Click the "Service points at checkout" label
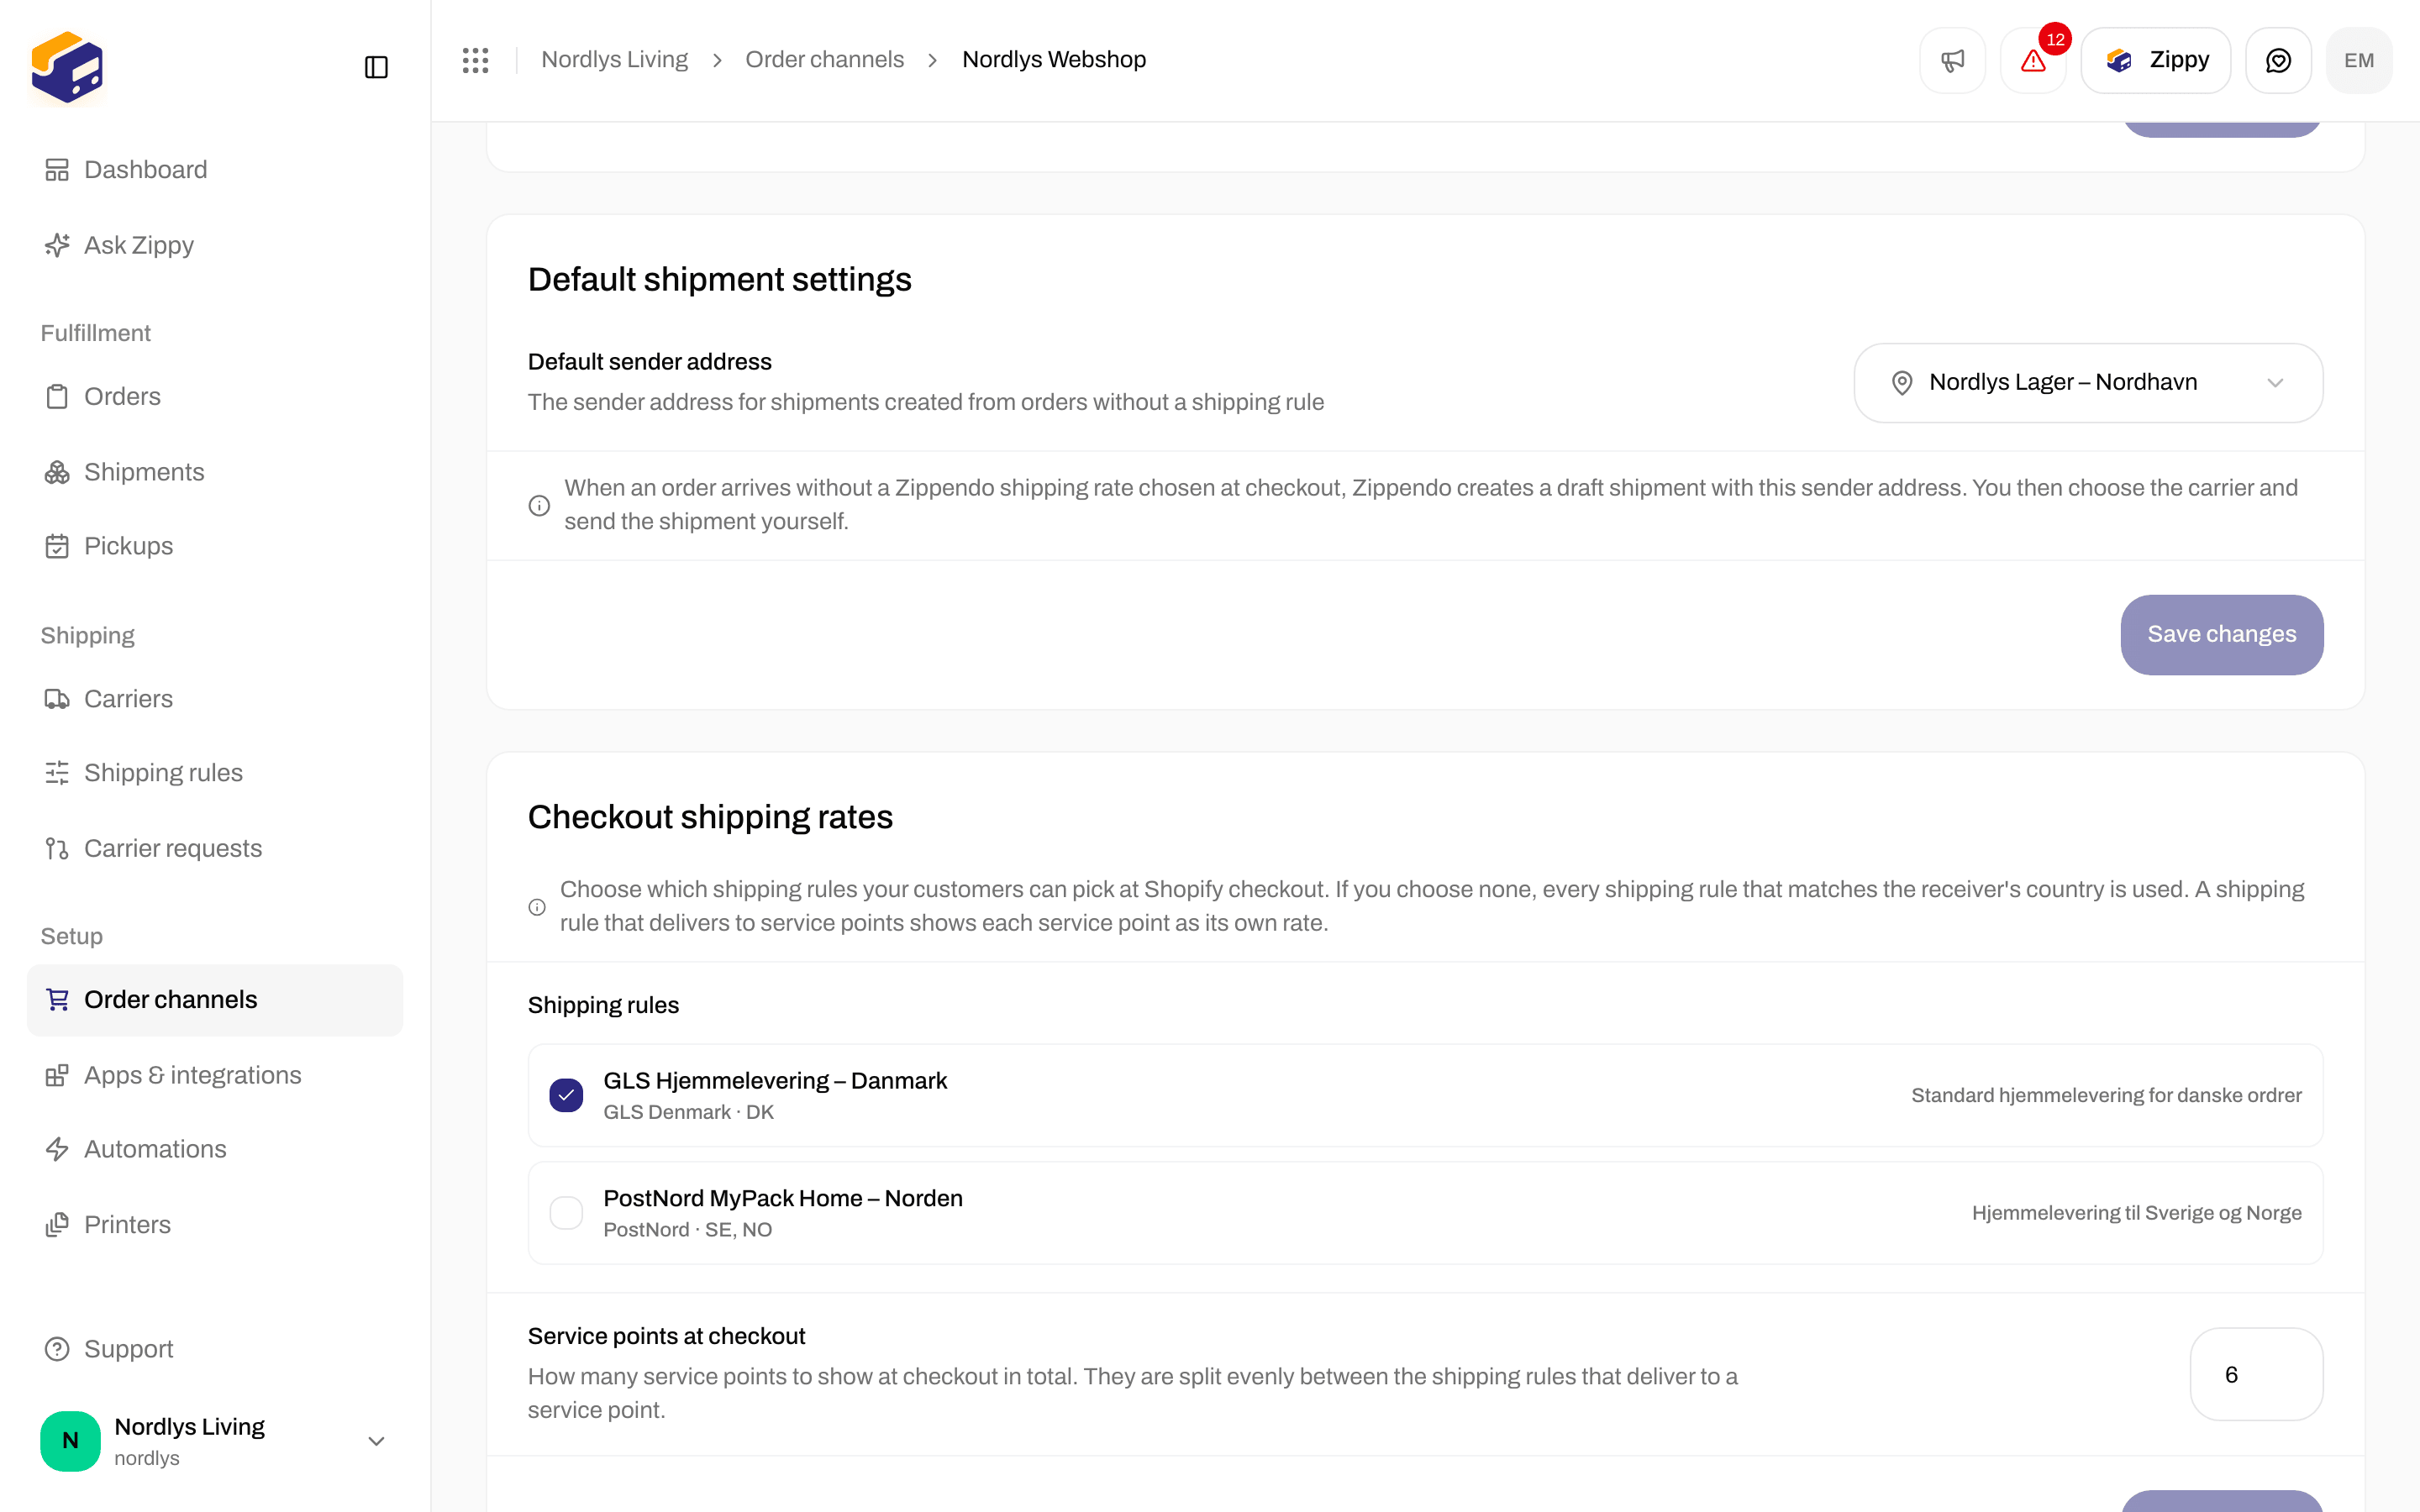2420x1512 pixels. tap(666, 1336)
